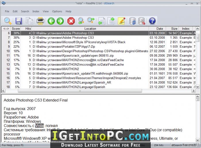Viewport: 201px width, 148px height.
Task: Click the red X cancel icon
Action: (71, 21)
